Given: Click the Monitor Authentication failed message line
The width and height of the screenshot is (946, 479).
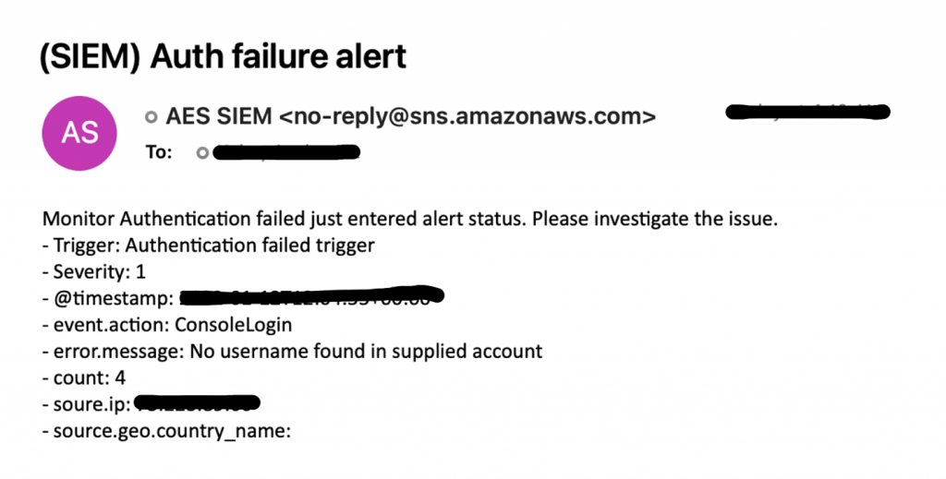Looking at the screenshot, I should (410, 219).
